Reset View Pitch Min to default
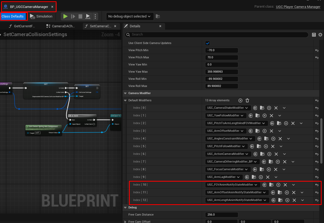This screenshot has width=324, height=223. (x=317, y=50)
